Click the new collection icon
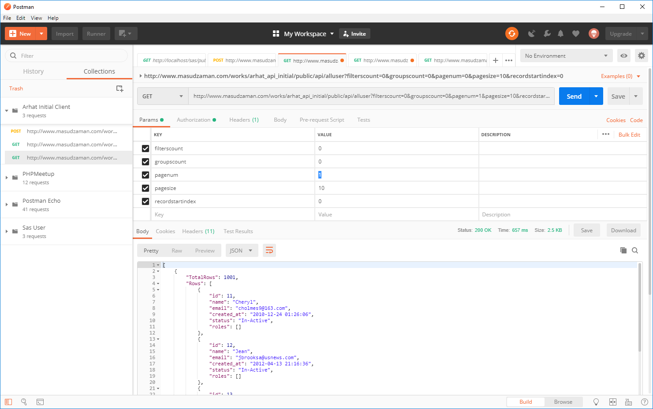Screen dimensions: 653x409 point(119,89)
